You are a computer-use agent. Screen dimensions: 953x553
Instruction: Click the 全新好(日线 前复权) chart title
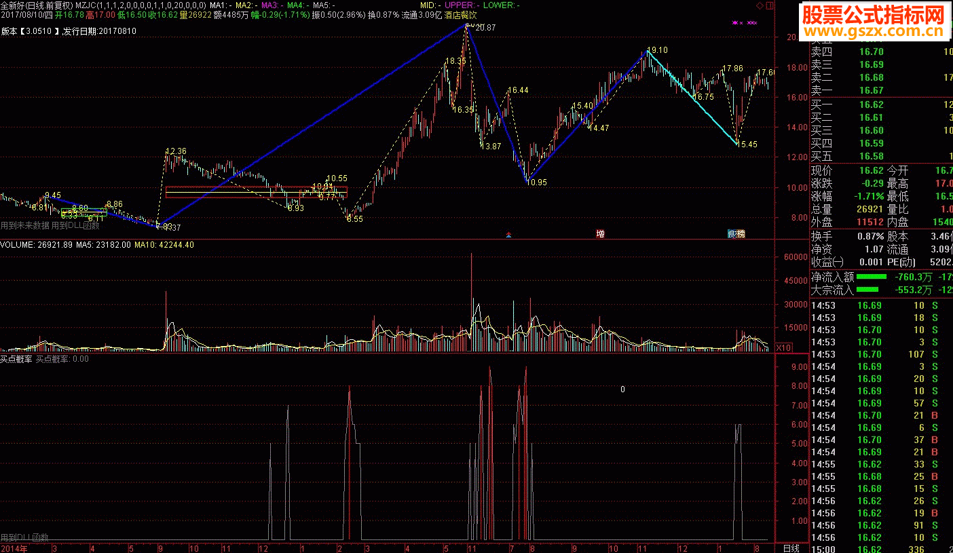pyautogui.click(x=36, y=5)
